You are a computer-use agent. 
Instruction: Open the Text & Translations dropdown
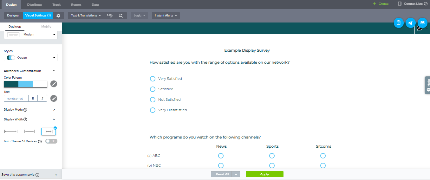pos(86,16)
